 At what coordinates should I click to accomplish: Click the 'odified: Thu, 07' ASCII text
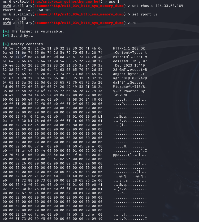(x=130, y=61)
